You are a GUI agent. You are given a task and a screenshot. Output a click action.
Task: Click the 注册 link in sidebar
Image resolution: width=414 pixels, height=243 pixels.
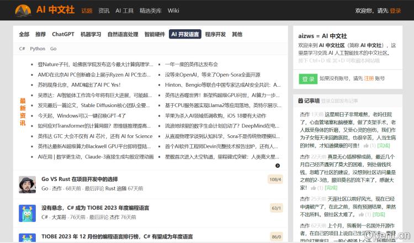pos(369,78)
